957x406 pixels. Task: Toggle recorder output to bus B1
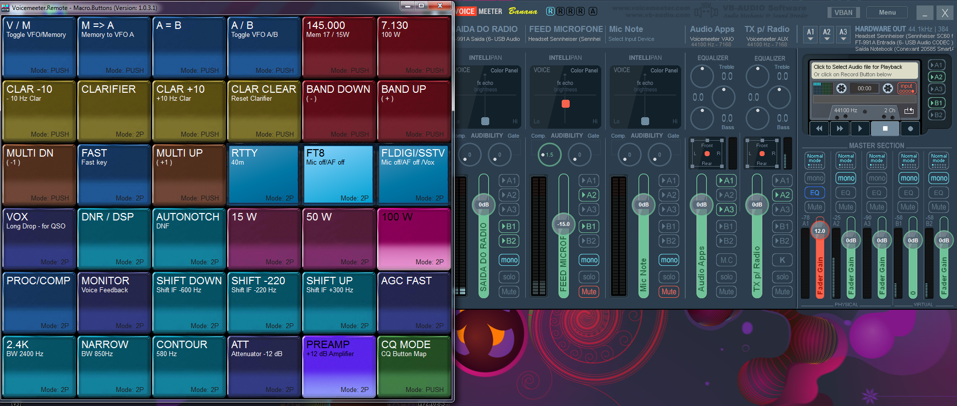coord(936,103)
